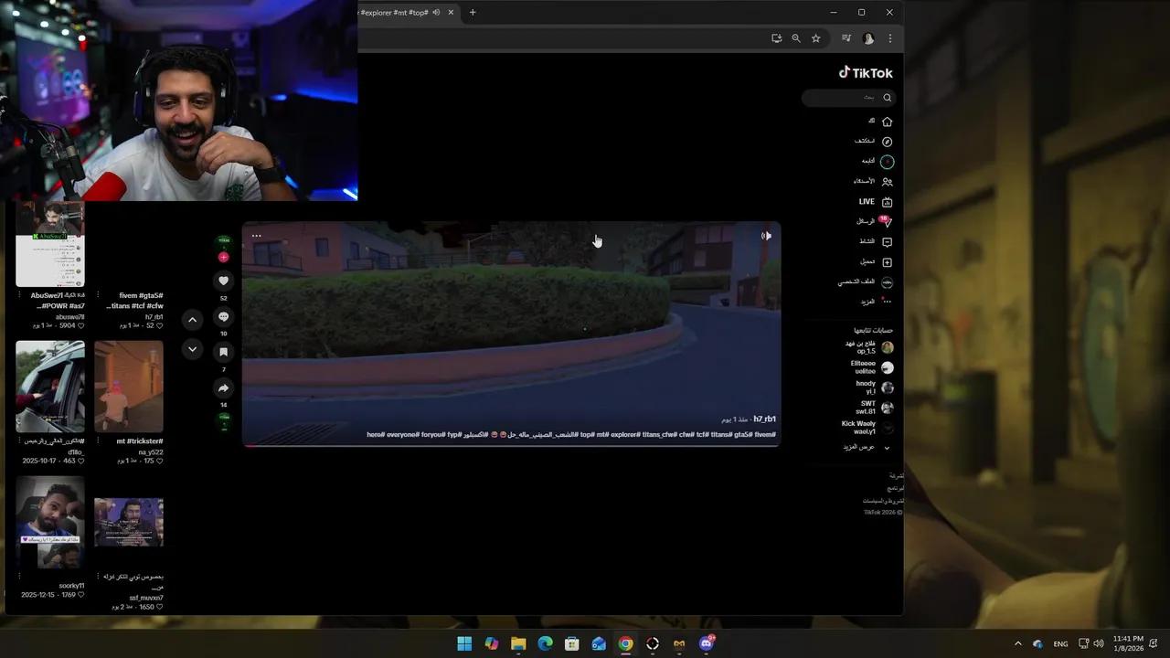The image size is (1170, 658).
Task: Open the video options ellipsis menu
Action: [257, 236]
